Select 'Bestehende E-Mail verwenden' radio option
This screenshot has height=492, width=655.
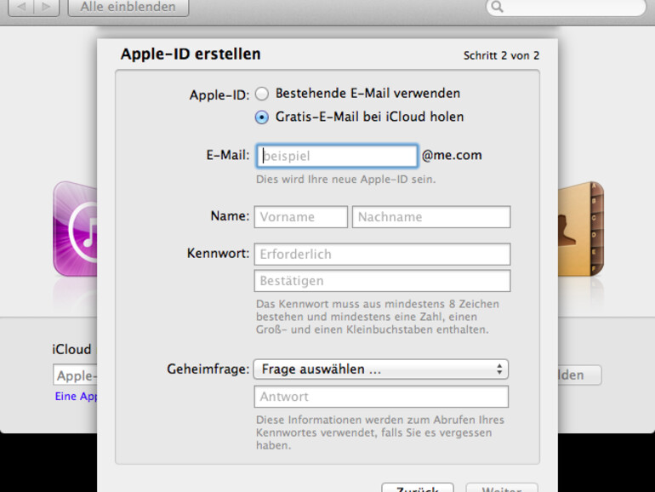pos(262,94)
